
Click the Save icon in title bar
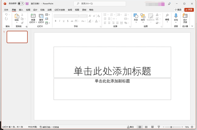point(27,4)
